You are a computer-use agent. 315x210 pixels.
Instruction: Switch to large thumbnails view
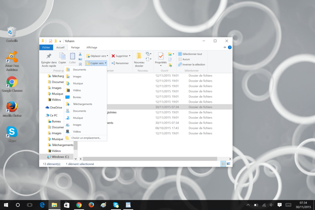[x=229, y=164]
